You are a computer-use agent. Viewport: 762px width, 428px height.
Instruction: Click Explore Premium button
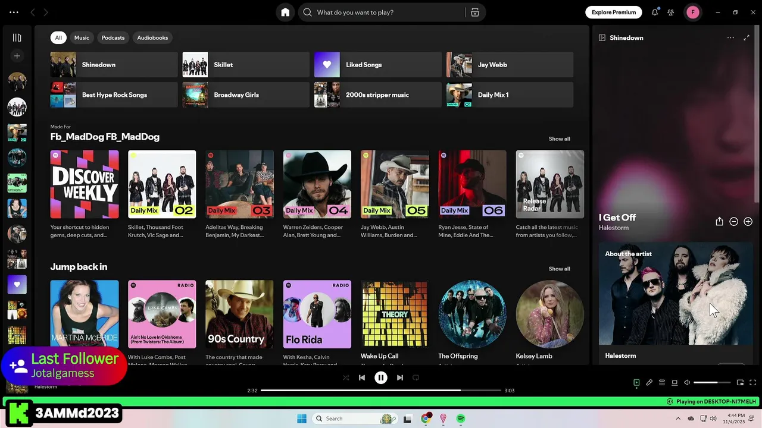(614, 12)
